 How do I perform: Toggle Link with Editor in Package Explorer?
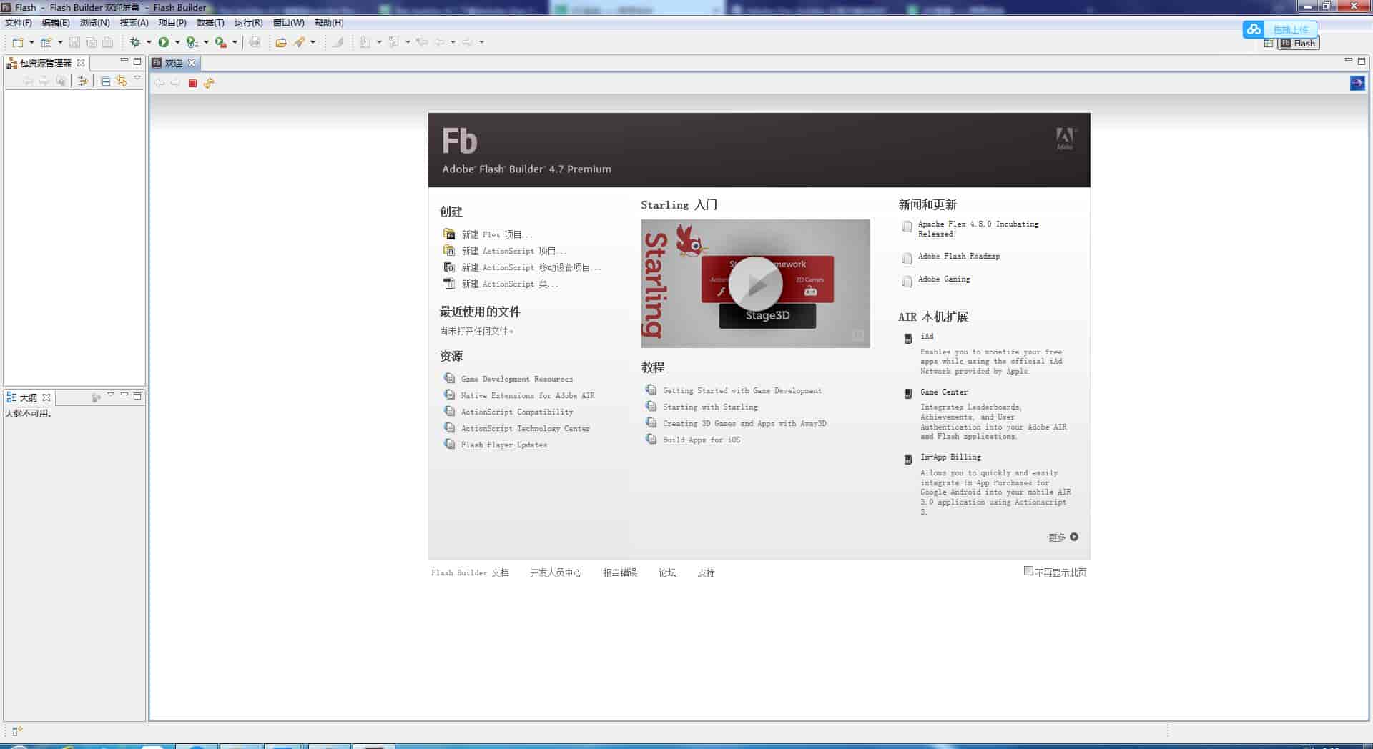[x=122, y=81]
